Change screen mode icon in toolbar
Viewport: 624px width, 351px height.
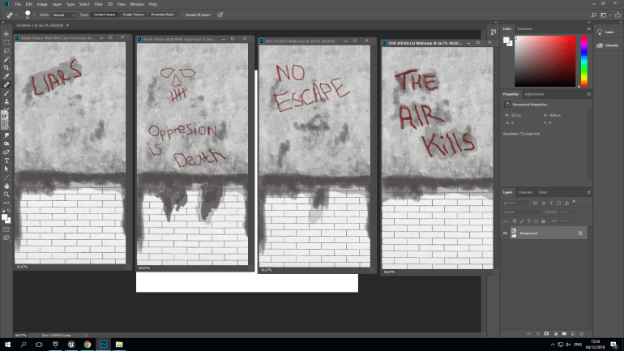tap(6, 238)
